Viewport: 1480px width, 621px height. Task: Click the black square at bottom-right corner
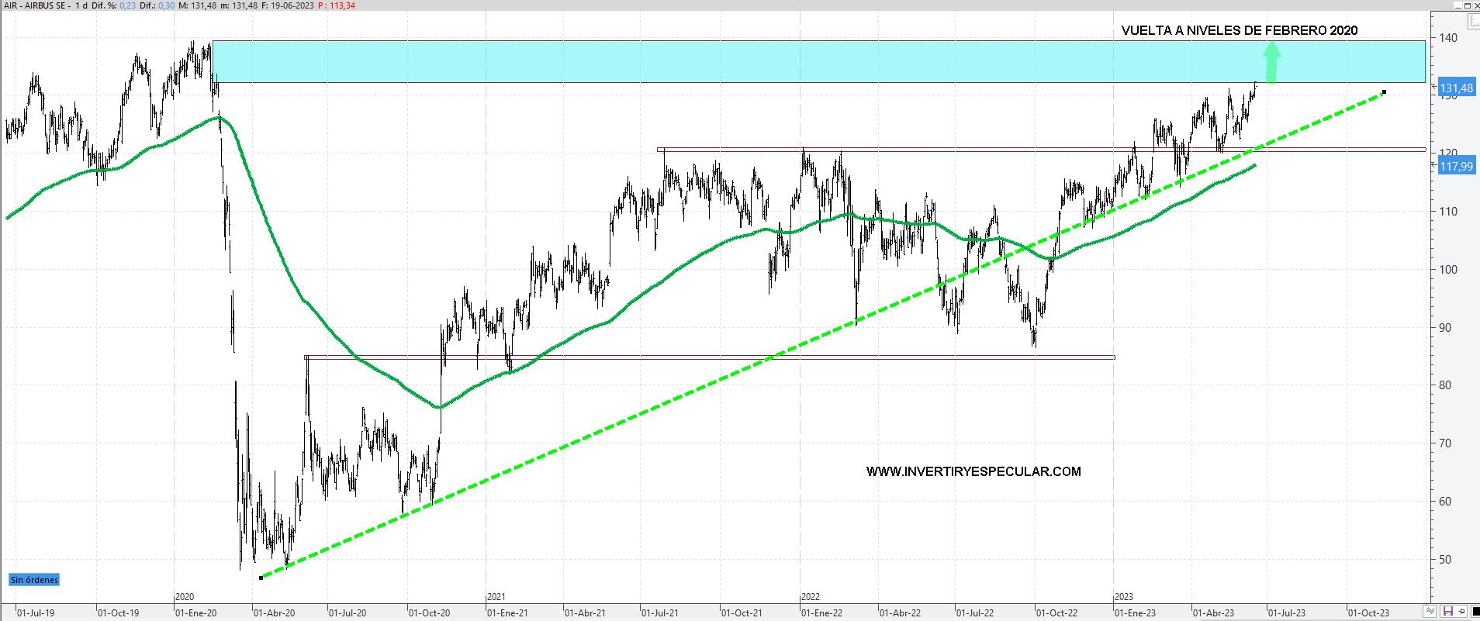coord(1475,612)
